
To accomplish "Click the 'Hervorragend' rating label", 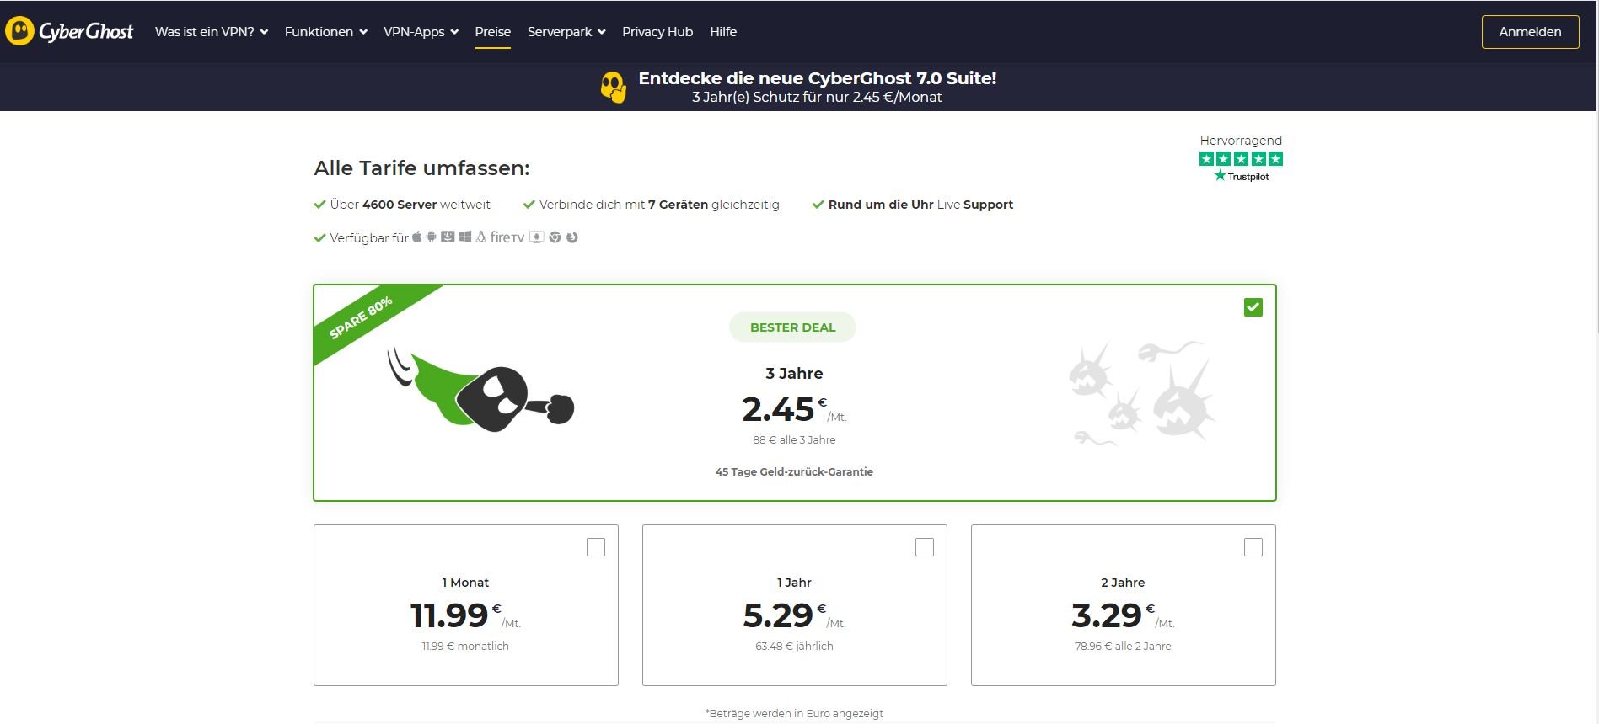I will [1241, 141].
